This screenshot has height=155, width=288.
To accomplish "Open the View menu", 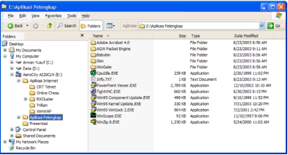I will (x=35, y=16).
